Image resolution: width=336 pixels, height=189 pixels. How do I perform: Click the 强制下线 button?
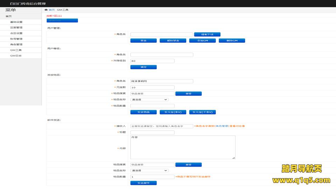pos(207,34)
